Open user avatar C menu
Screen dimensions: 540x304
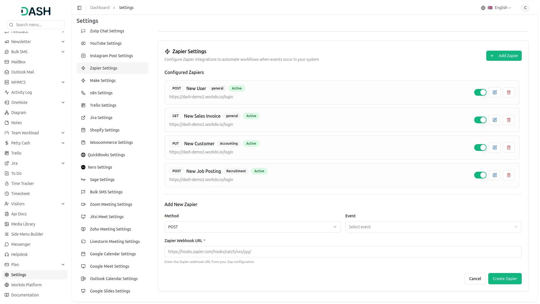pyautogui.click(x=525, y=8)
